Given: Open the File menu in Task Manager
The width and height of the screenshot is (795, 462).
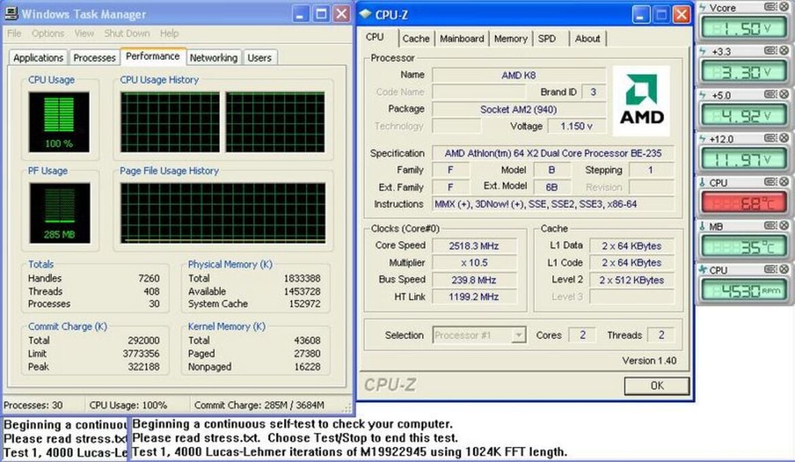Looking at the screenshot, I should click(x=14, y=33).
